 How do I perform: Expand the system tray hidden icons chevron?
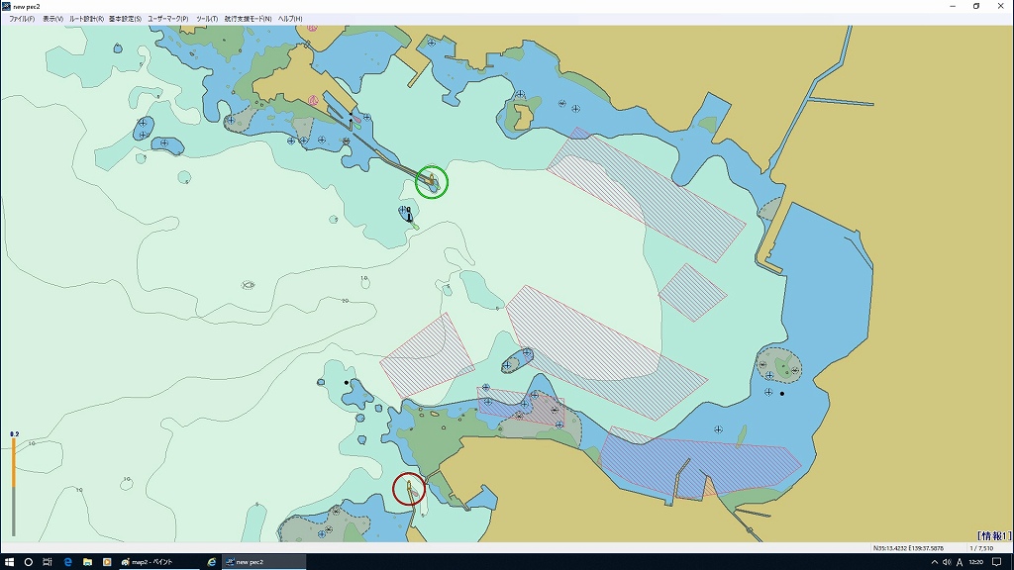pyautogui.click(x=934, y=561)
